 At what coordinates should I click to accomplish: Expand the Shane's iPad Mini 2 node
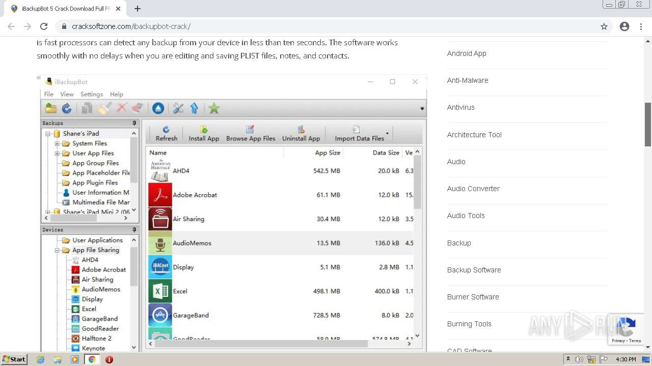coord(48,212)
